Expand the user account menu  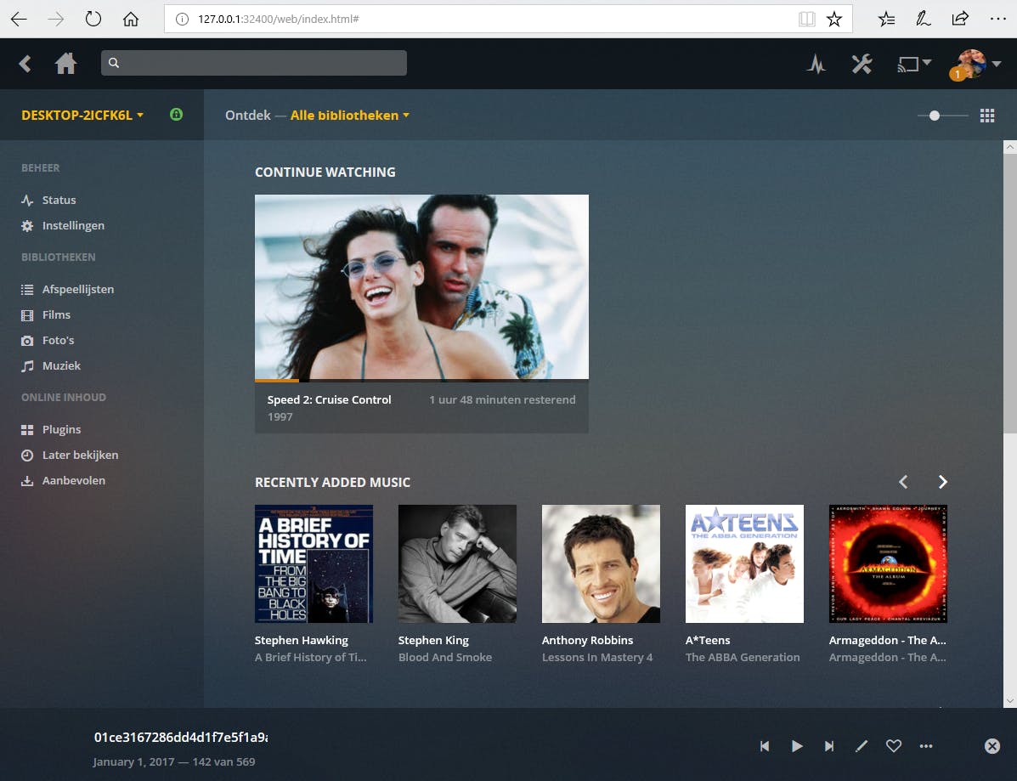[x=971, y=64]
